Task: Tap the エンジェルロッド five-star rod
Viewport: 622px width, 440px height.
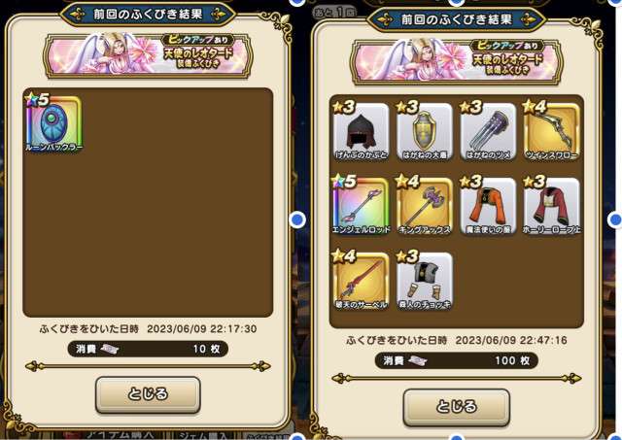Action: [x=361, y=205]
